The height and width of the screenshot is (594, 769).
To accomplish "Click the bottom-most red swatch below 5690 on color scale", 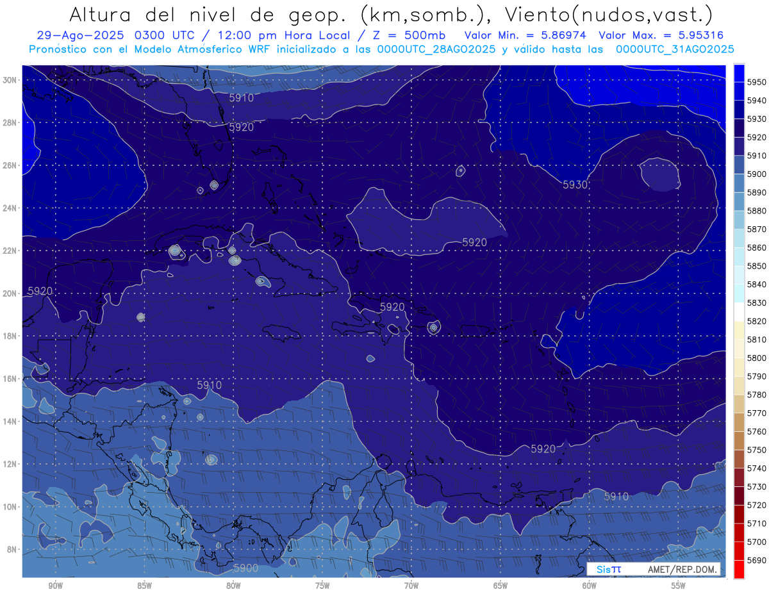I will (739, 569).
